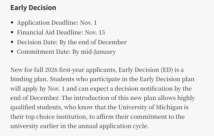Click "University of Michigan" in the paragraph
This screenshot has height=136, width=214.
[x=150, y=107]
